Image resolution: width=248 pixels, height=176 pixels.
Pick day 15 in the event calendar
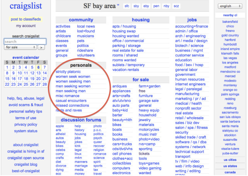pos(7,79)
